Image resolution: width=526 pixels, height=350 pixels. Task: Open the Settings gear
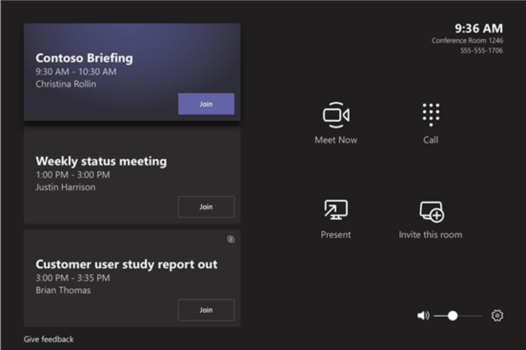tap(496, 315)
